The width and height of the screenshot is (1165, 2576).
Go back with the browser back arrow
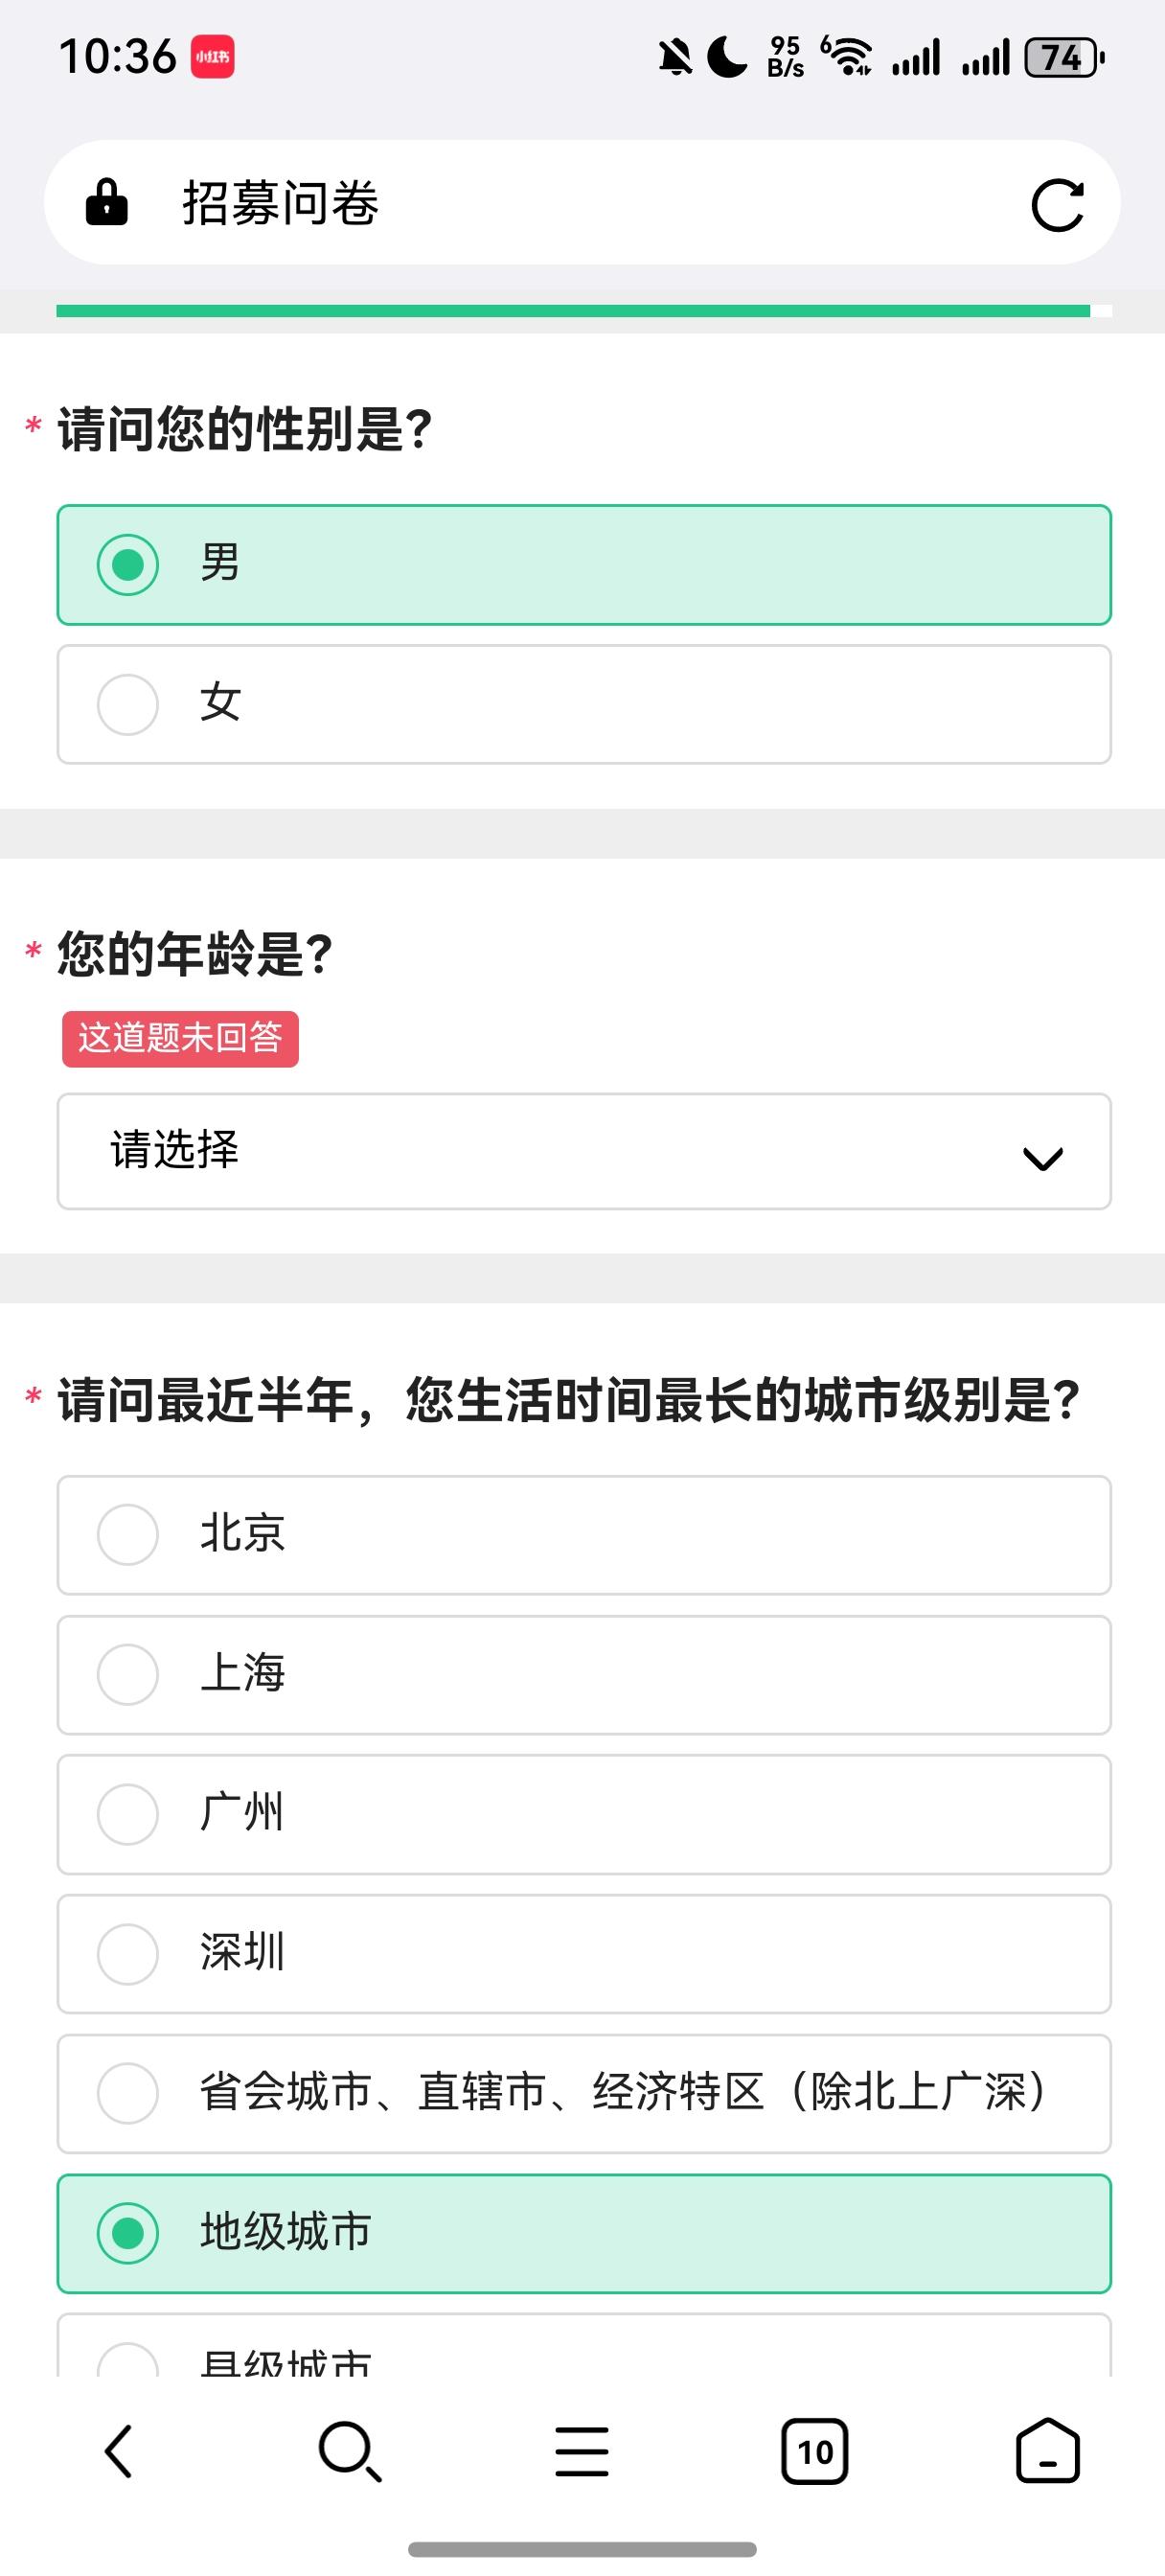tap(119, 2450)
